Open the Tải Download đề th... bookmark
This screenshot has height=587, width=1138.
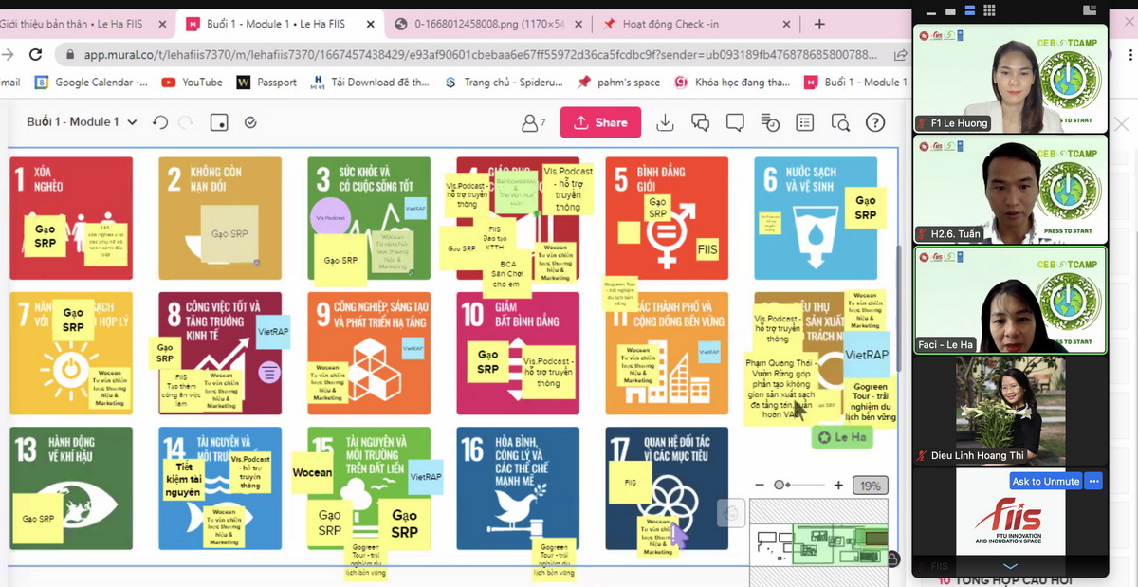pos(370,83)
